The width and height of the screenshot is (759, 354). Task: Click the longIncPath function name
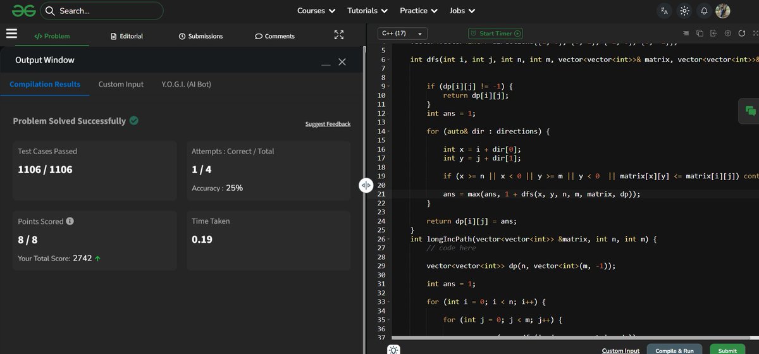point(451,239)
